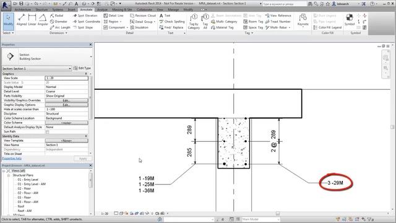Switch to the Analyze ribbon tab
Image resolution: width=396 pixels, height=223 pixels.
pos(102,10)
